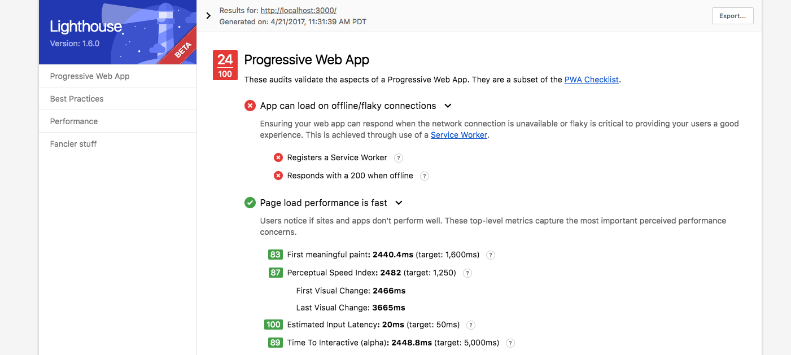Click the failure icon next to Responds with 200 offline
791x355 pixels.
278,176
